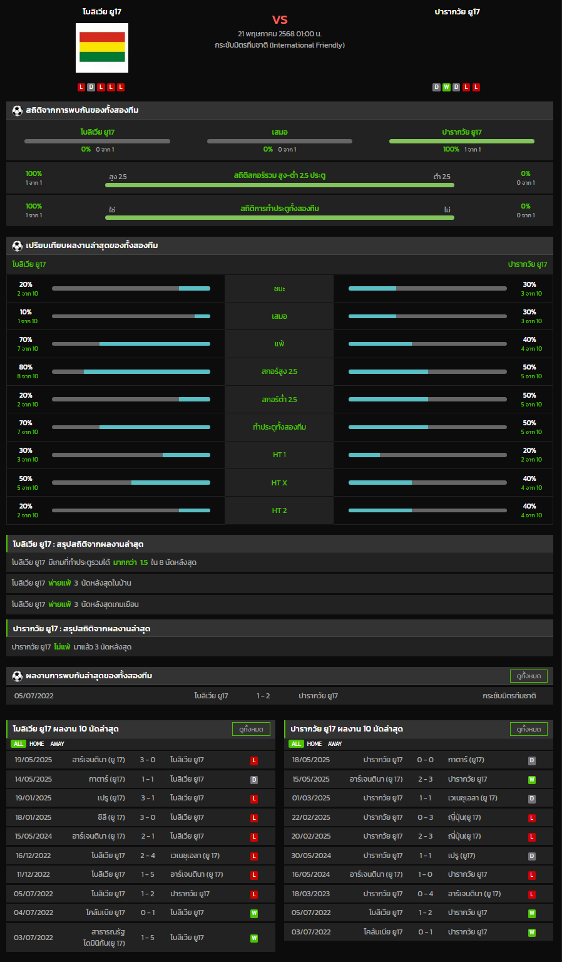The height and width of the screenshot is (962, 562).
Task: Click the เสมอ 0% head-to-head draw bar
Action: pos(280,142)
